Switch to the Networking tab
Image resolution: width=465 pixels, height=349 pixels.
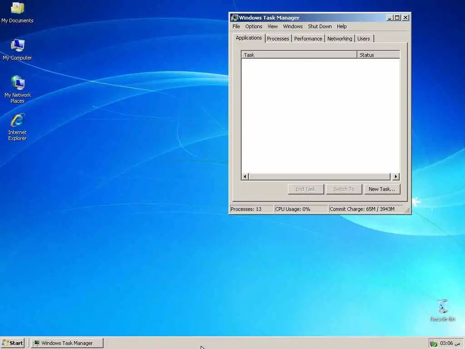pos(340,39)
